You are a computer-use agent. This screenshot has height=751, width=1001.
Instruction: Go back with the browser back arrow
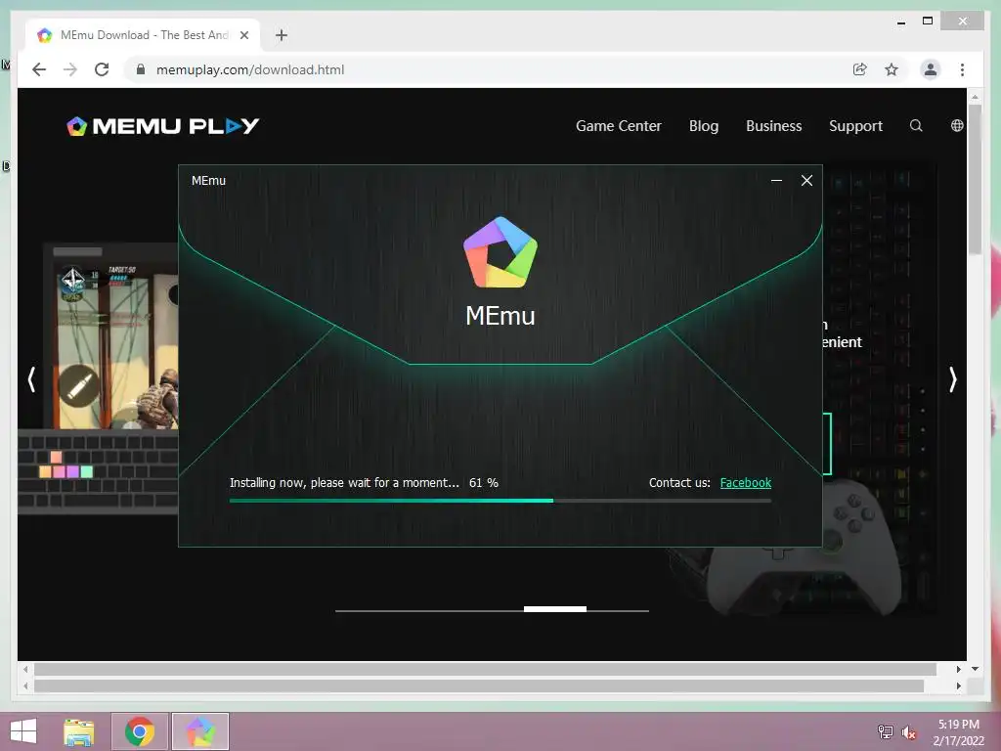(39, 69)
